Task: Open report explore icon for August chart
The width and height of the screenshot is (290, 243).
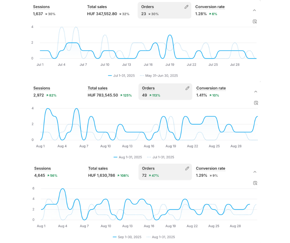Action: (x=256, y=103)
